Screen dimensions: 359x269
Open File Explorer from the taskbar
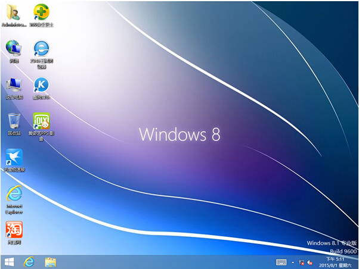51,262
